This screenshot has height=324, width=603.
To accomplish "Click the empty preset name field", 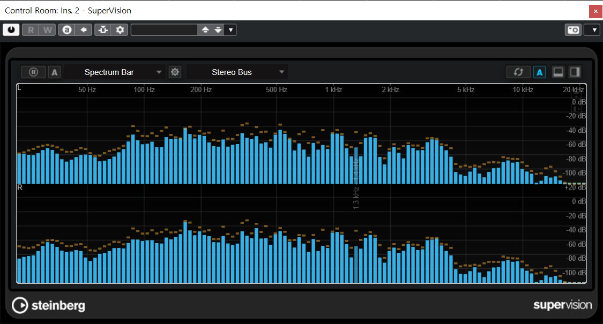I will [164, 30].
